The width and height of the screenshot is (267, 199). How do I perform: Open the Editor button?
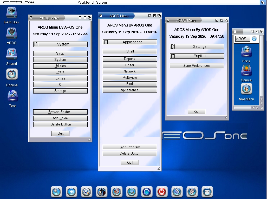pyautogui.click(x=130, y=65)
